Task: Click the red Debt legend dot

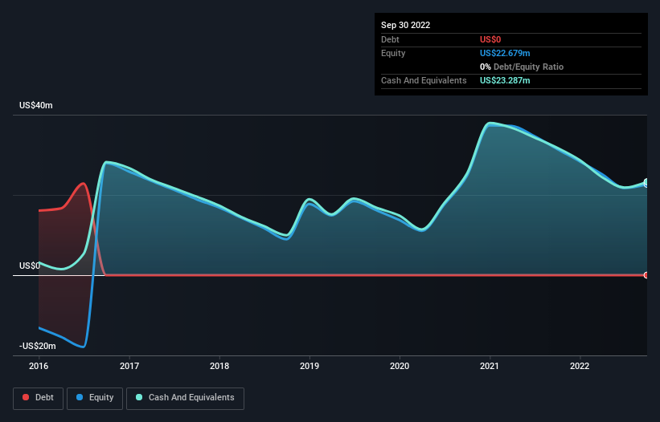Action: pos(26,397)
